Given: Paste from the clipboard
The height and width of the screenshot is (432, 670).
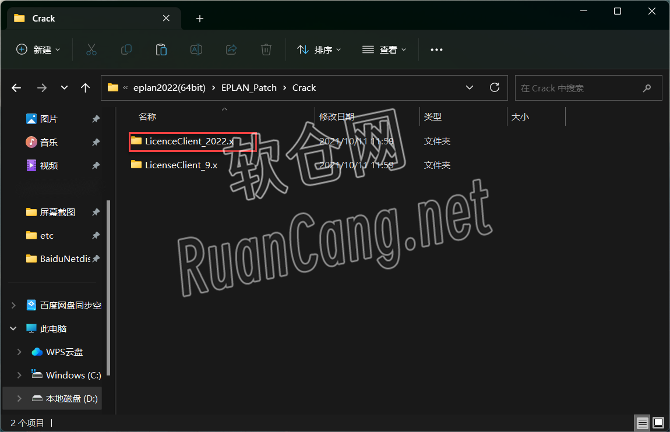Looking at the screenshot, I should pos(161,49).
